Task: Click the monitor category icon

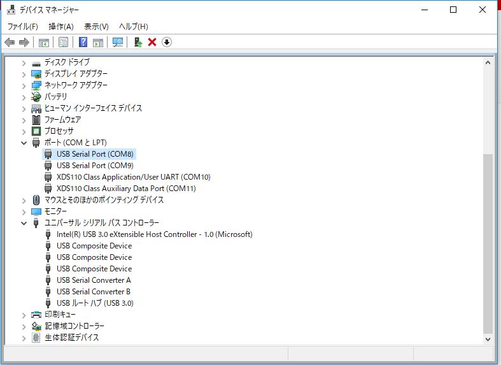Action: 36,211
